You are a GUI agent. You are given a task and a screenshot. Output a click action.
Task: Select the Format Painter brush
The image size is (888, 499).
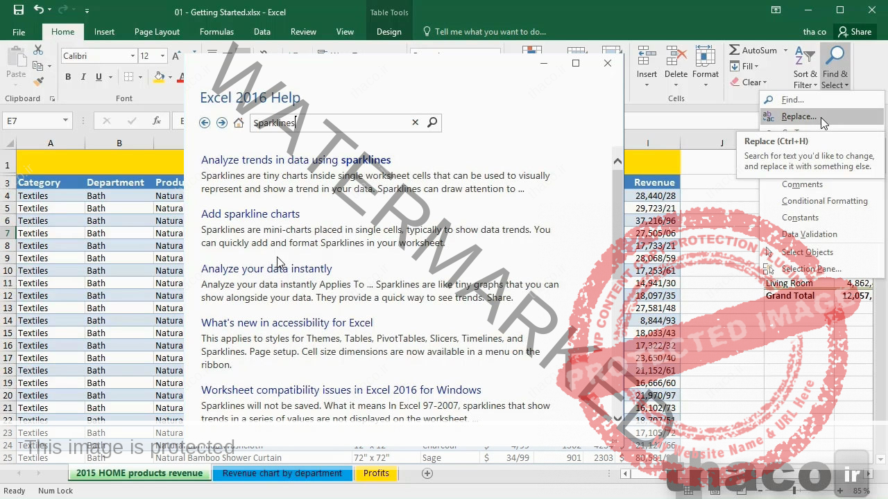(38, 81)
